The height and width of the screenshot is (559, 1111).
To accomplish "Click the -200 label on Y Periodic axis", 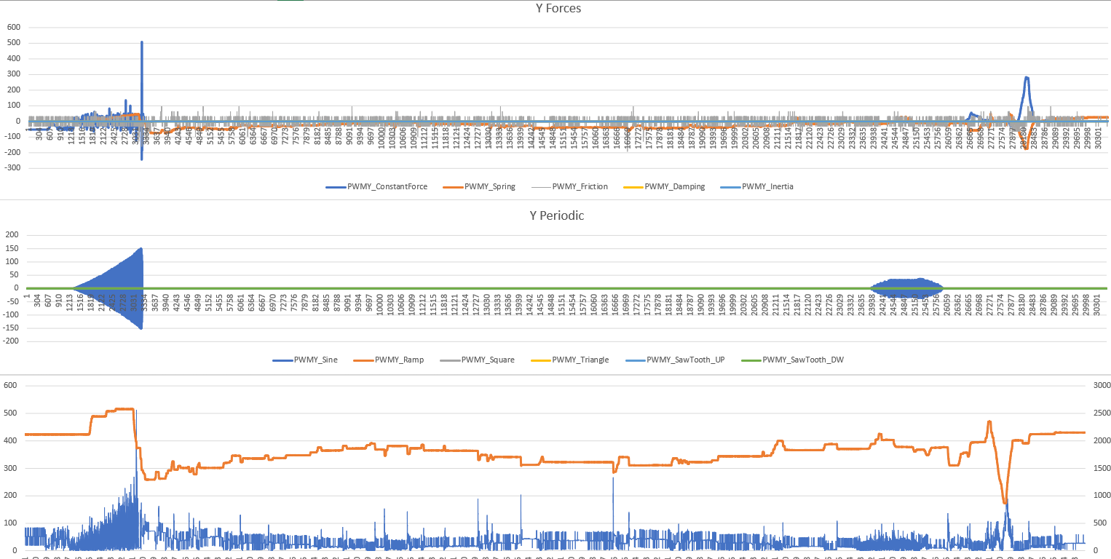I will point(12,341).
